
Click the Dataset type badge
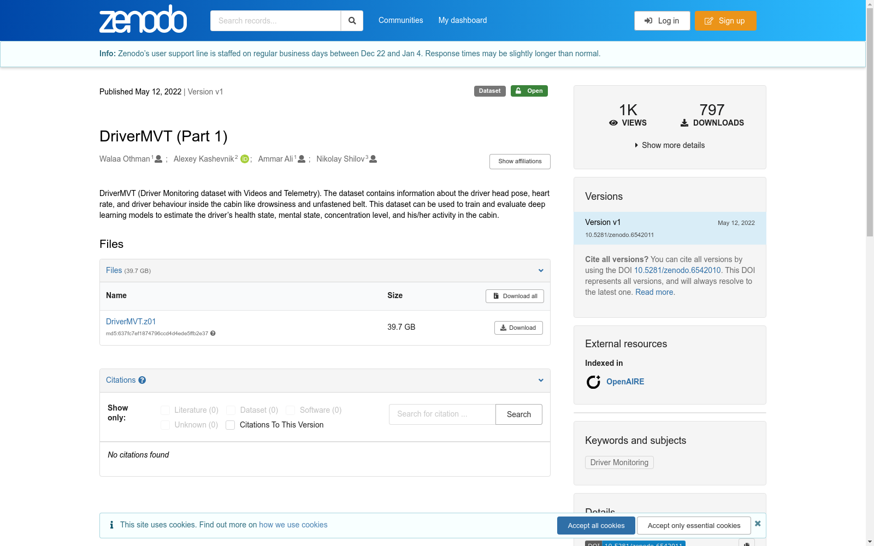click(489, 91)
